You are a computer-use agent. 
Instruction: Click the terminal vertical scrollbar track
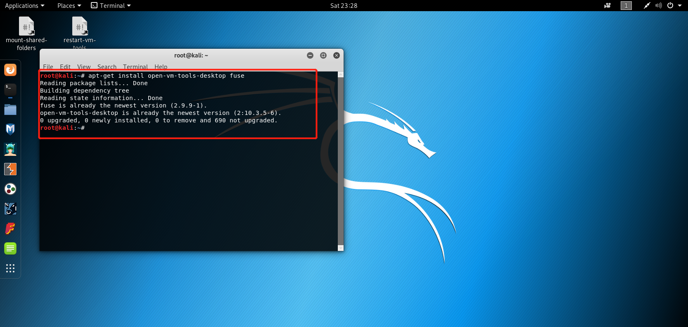pyautogui.click(x=341, y=161)
